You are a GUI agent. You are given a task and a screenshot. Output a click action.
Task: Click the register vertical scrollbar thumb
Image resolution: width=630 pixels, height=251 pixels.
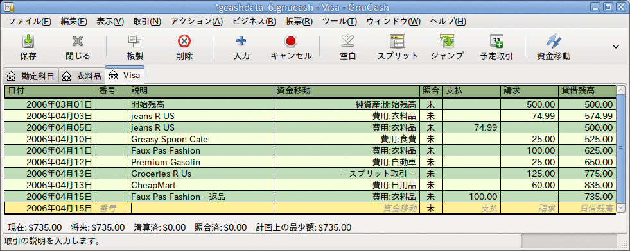pos(621,149)
